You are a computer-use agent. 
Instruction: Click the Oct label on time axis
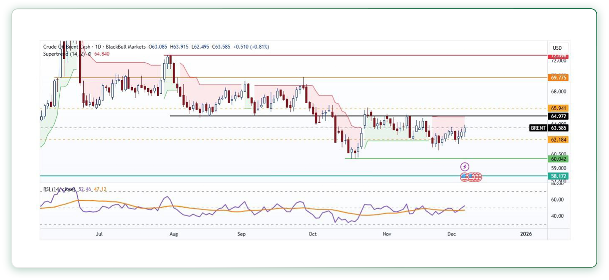coord(312,234)
